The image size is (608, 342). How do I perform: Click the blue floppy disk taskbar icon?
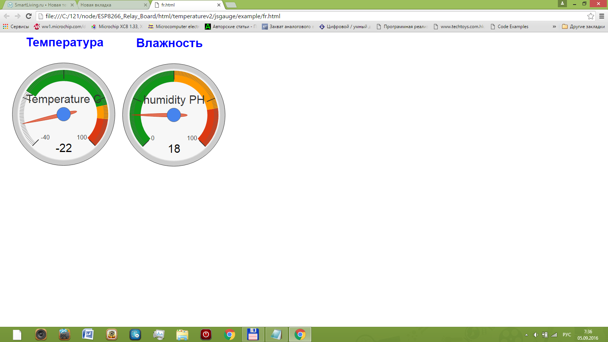click(253, 334)
